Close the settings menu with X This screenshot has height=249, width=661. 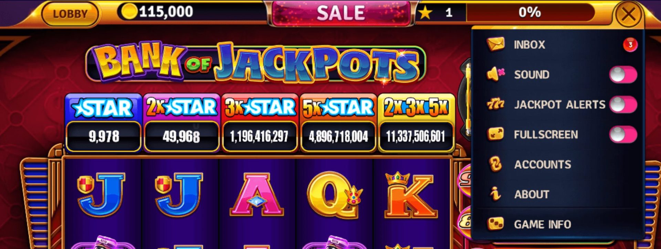(x=628, y=14)
